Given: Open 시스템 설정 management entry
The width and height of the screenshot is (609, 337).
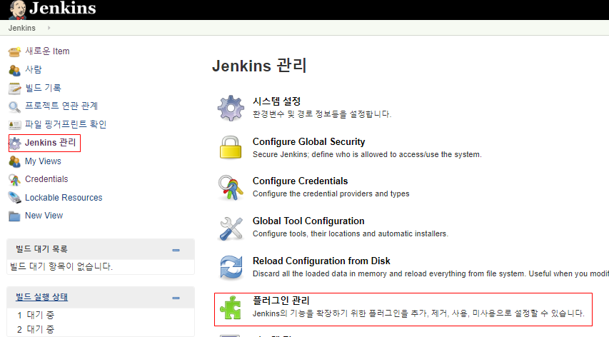Looking at the screenshot, I should 276,101.
